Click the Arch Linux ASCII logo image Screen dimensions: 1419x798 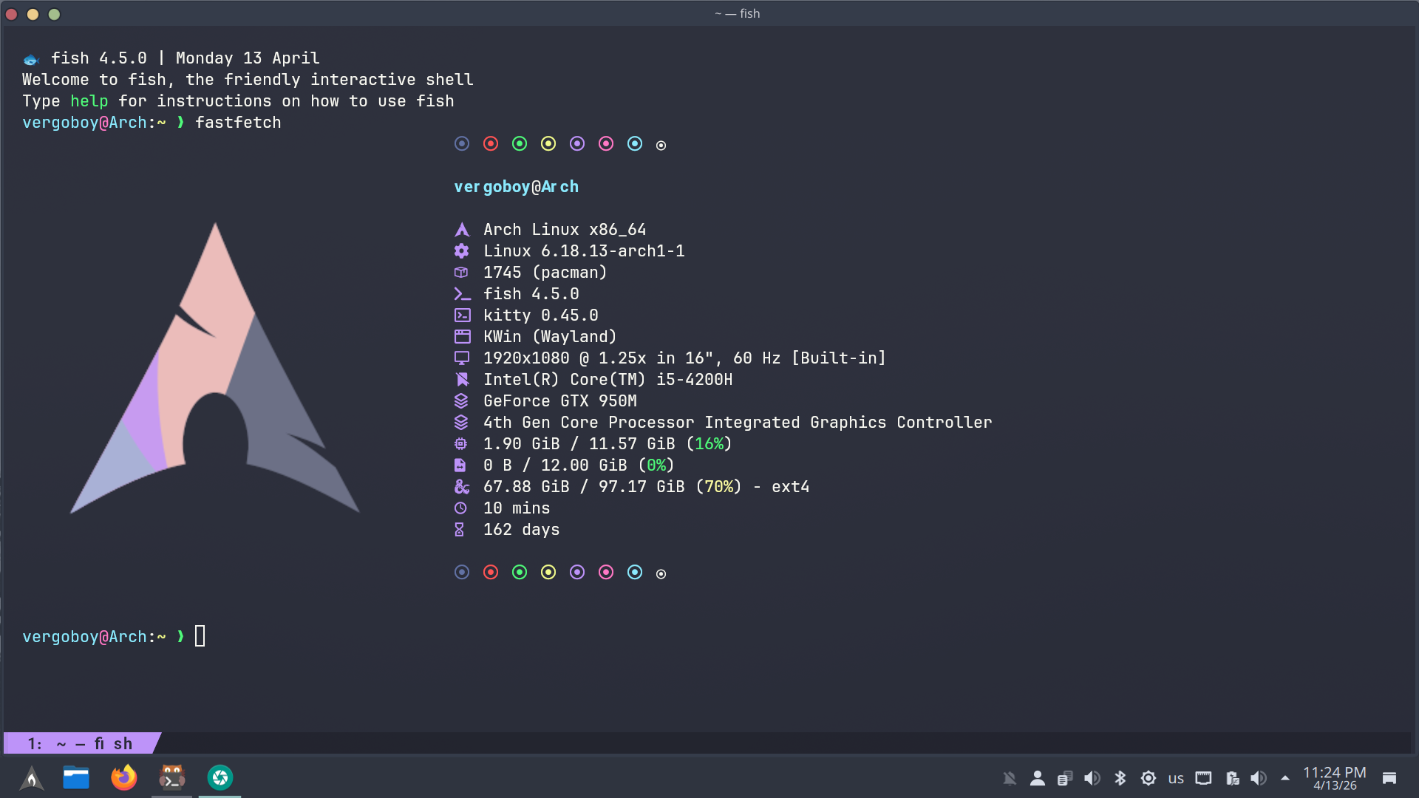click(x=215, y=368)
